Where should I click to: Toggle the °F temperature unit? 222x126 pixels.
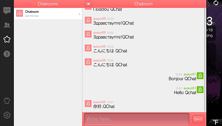pos(217,121)
